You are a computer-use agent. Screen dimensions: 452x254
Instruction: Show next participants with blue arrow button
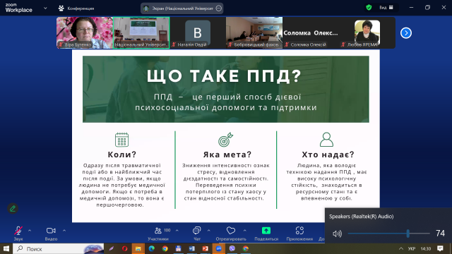coord(406,33)
